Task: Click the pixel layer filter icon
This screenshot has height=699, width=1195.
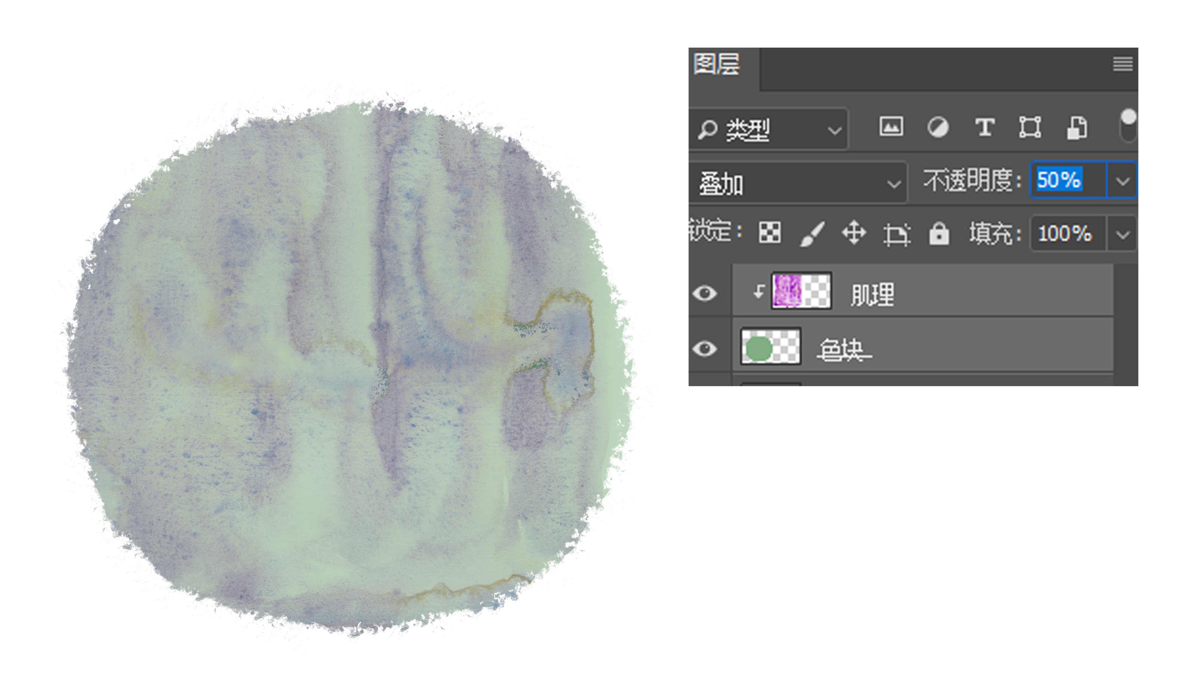Action: point(891,127)
